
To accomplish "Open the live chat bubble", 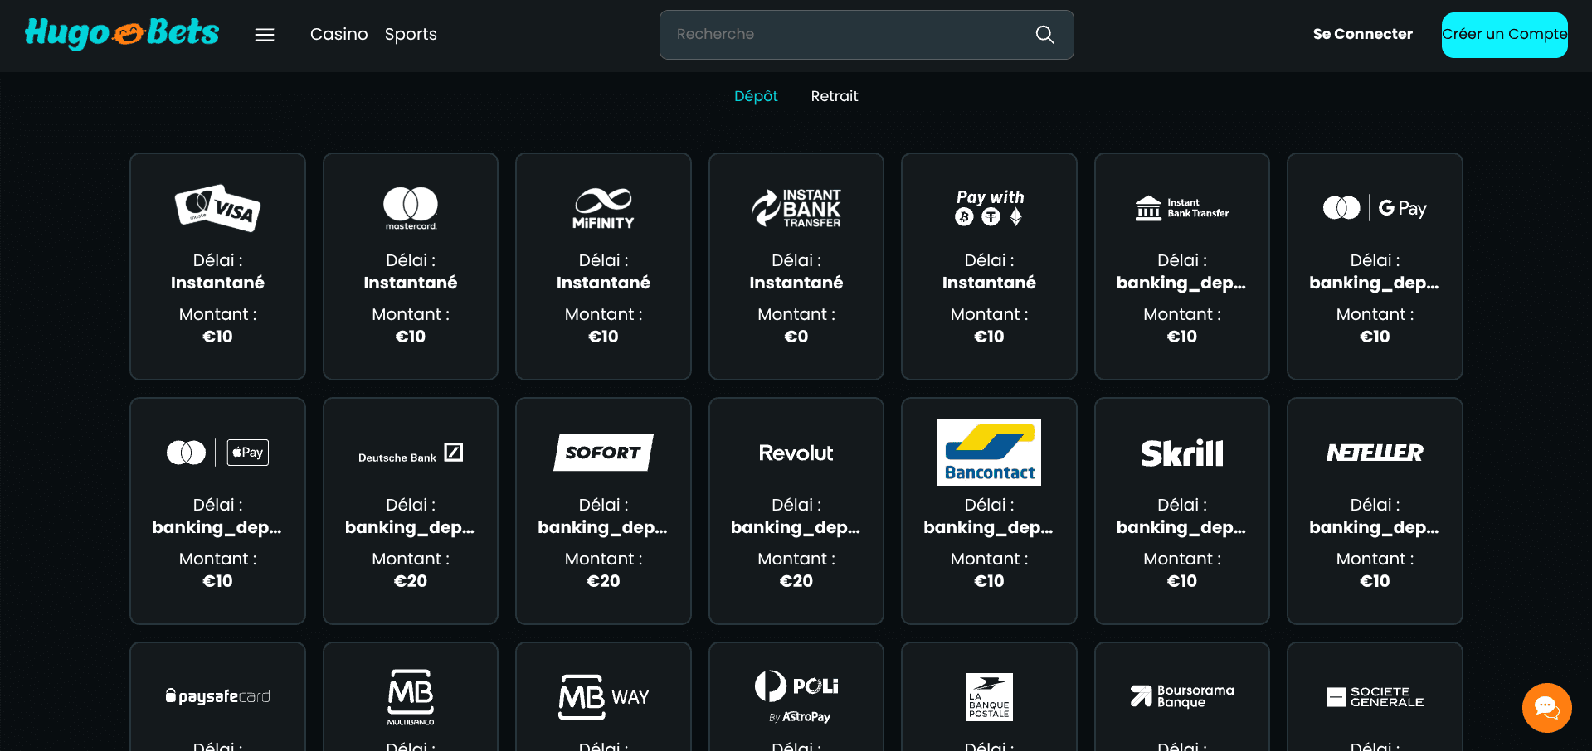I will [x=1546, y=707].
